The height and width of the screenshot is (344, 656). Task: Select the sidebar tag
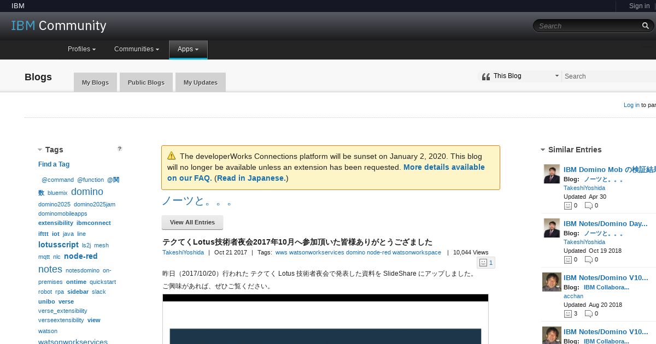[x=78, y=292]
